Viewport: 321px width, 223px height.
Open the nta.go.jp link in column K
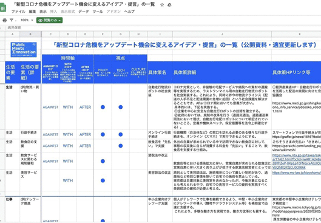click(297, 161)
